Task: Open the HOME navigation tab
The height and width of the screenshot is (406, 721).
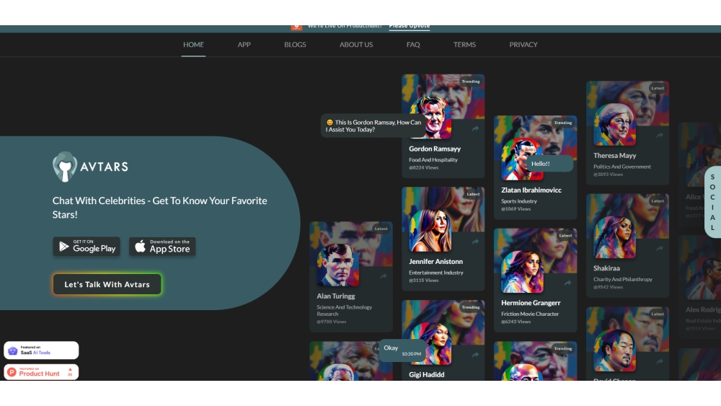Action: tap(193, 45)
